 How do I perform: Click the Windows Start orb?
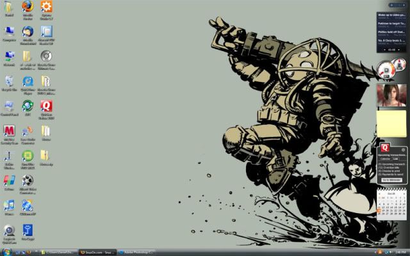coord(6,252)
